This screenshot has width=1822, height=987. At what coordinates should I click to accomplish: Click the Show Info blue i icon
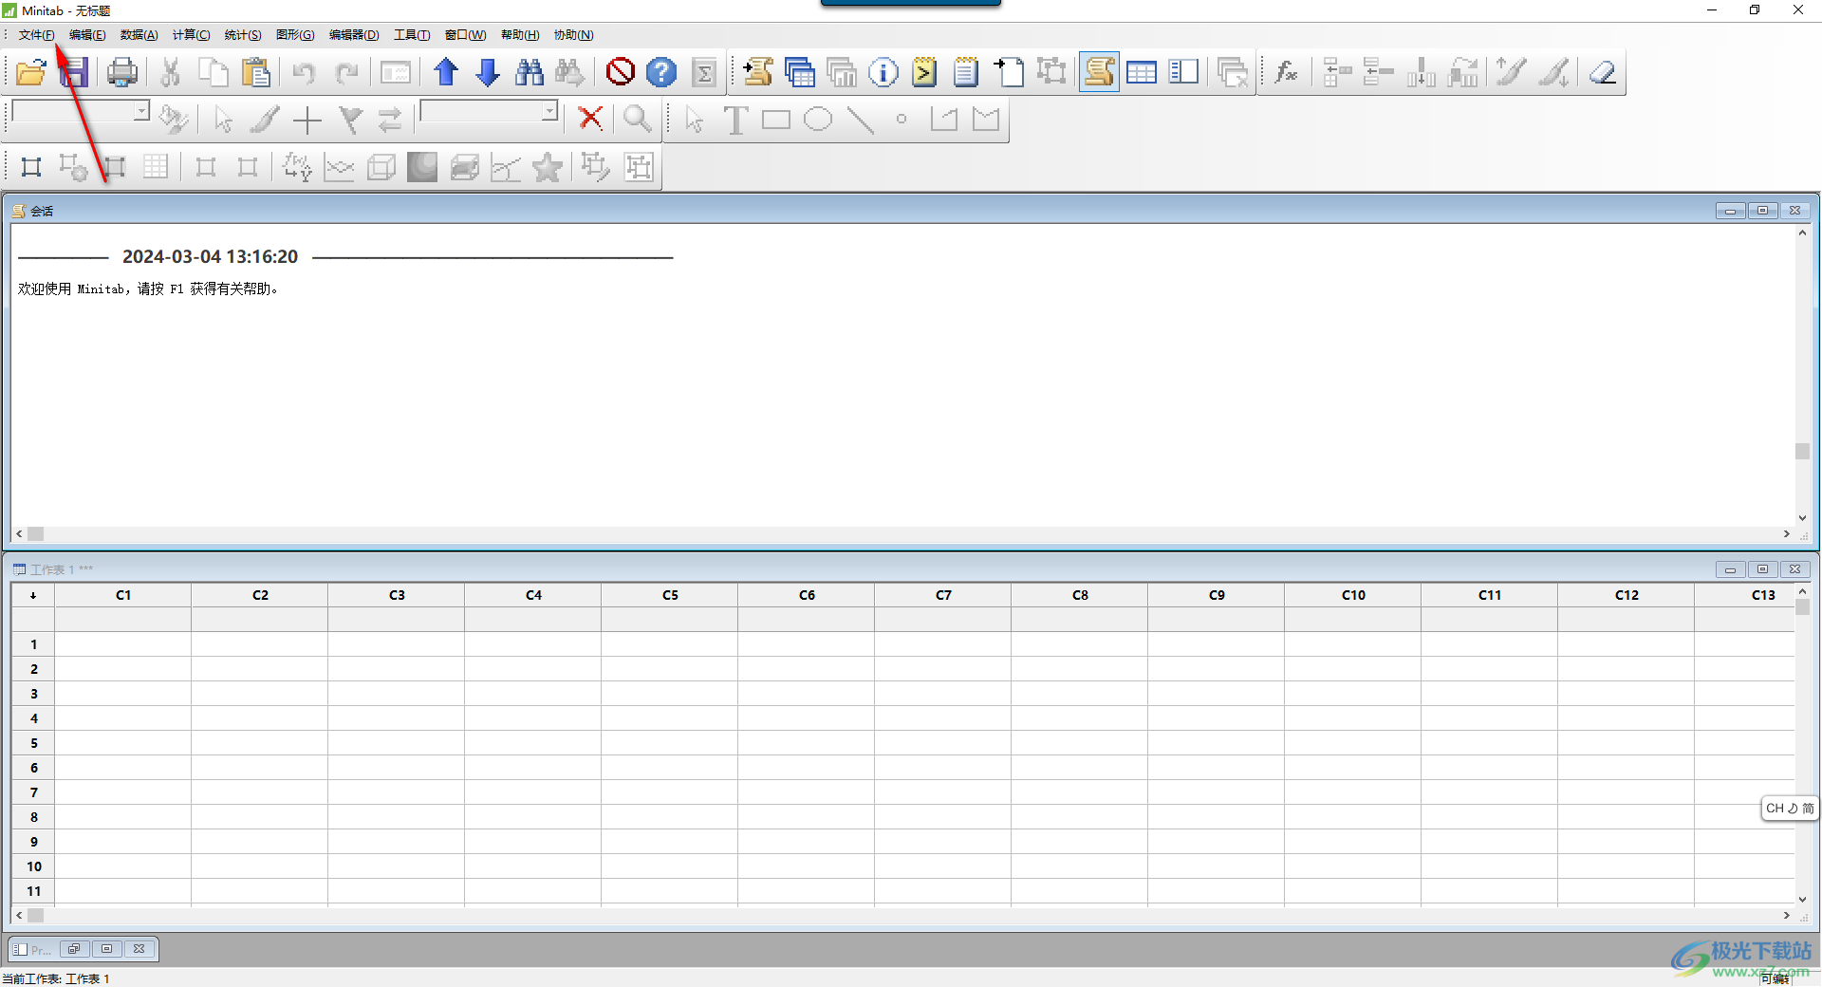pos(883,72)
